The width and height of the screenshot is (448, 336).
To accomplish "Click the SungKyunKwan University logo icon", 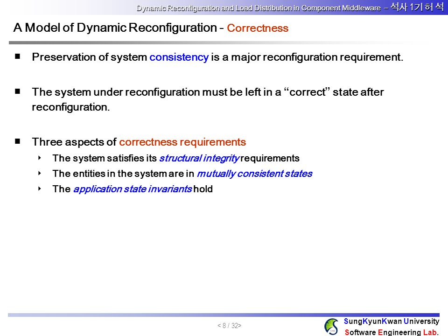I will click(331, 327).
